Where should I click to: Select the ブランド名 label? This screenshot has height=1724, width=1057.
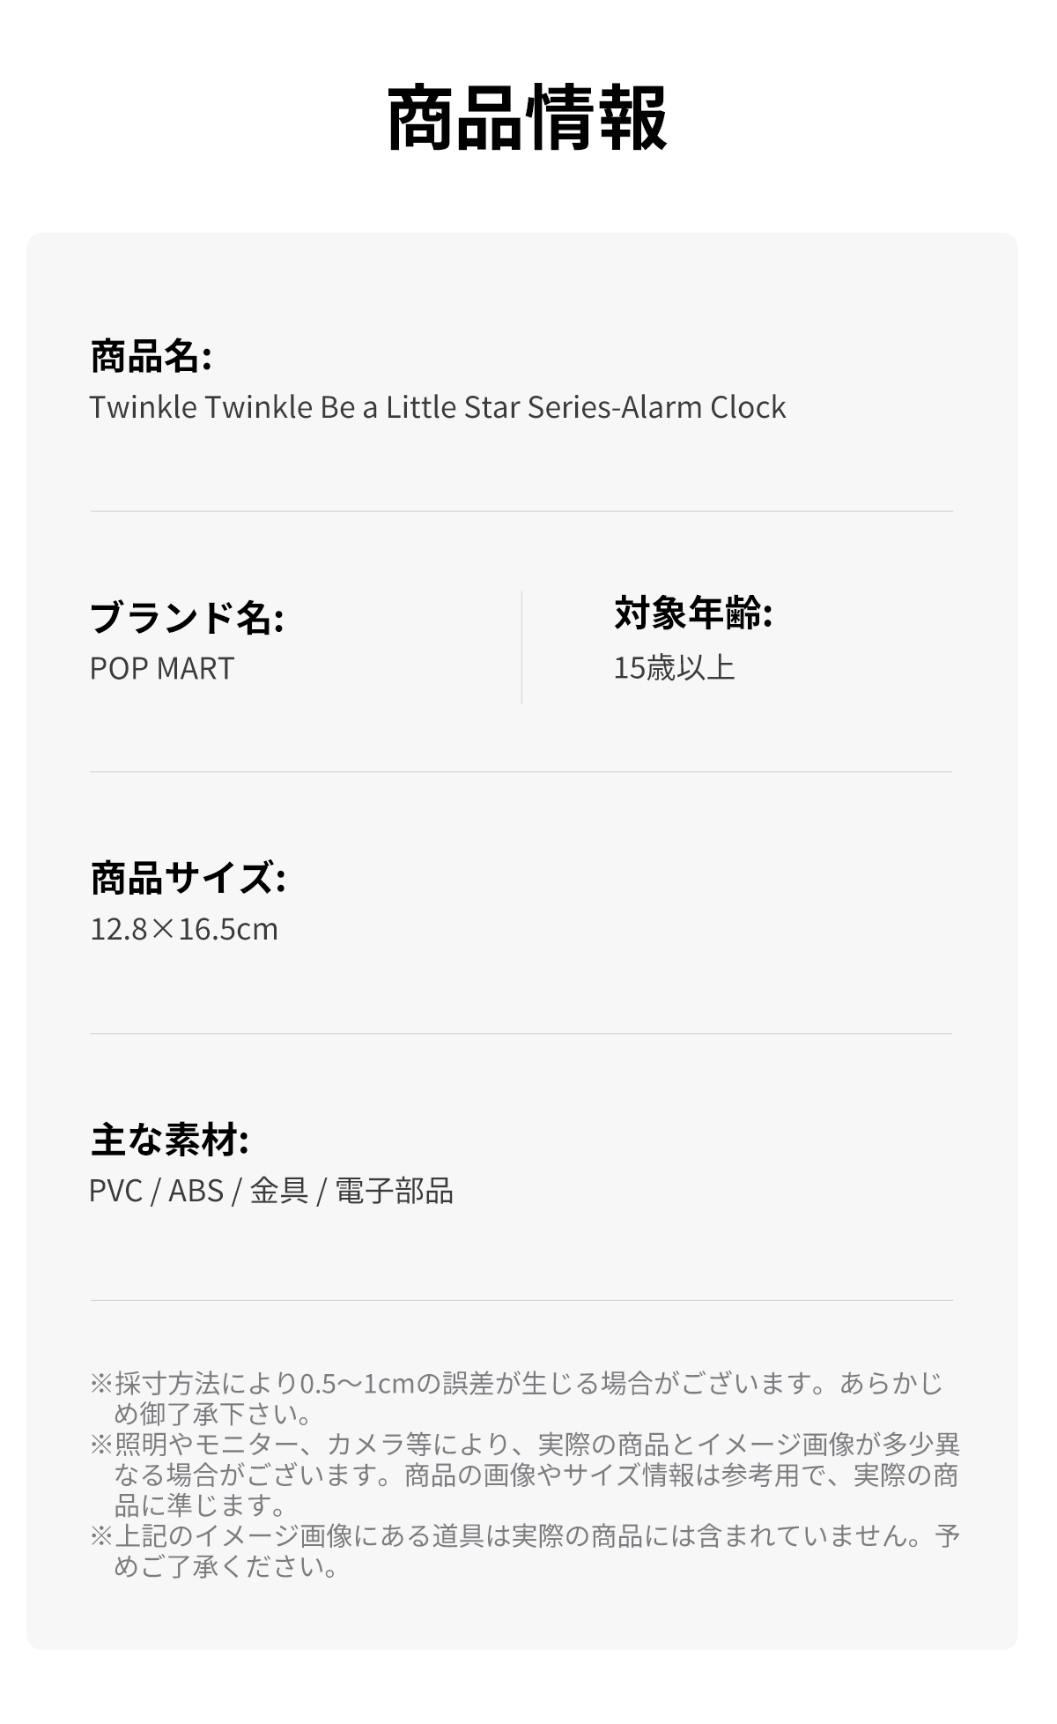[186, 617]
